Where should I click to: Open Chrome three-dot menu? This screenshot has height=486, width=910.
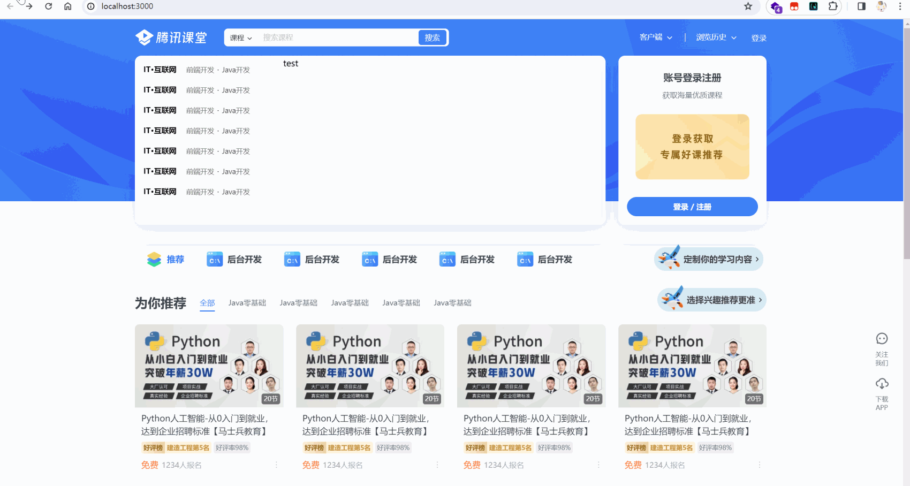pyautogui.click(x=900, y=6)
